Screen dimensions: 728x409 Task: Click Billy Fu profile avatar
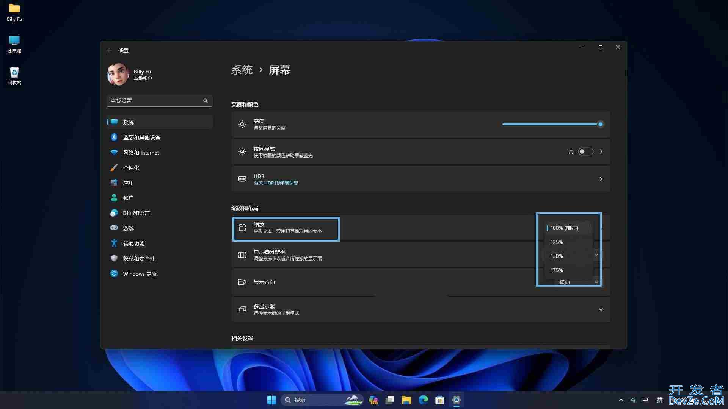118,74
